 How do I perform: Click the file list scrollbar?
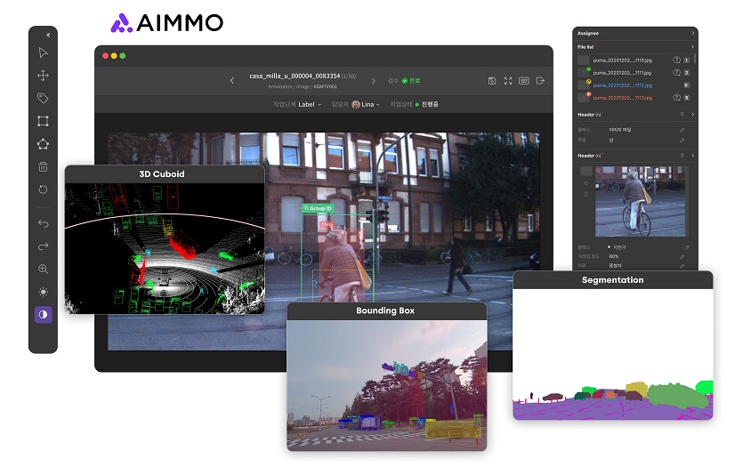click(695, 58)
